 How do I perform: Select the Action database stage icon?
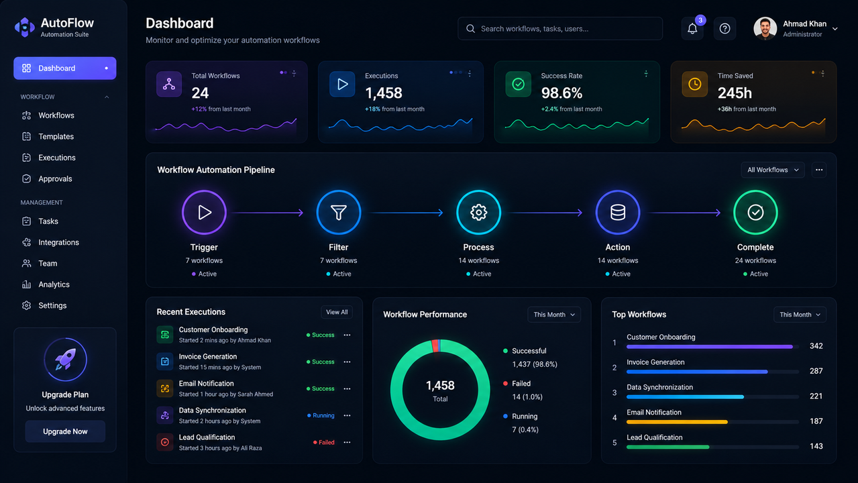click(618, 213)
